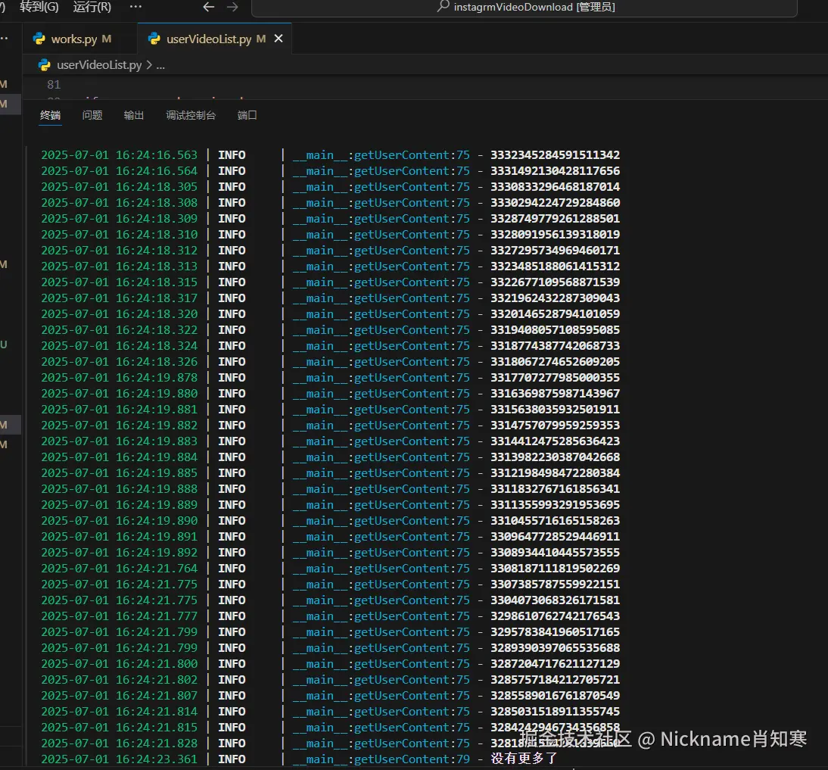The height and width of the screenshot is (770, 828).
Task: Select the 问题 panel tab
Action: 92,115
